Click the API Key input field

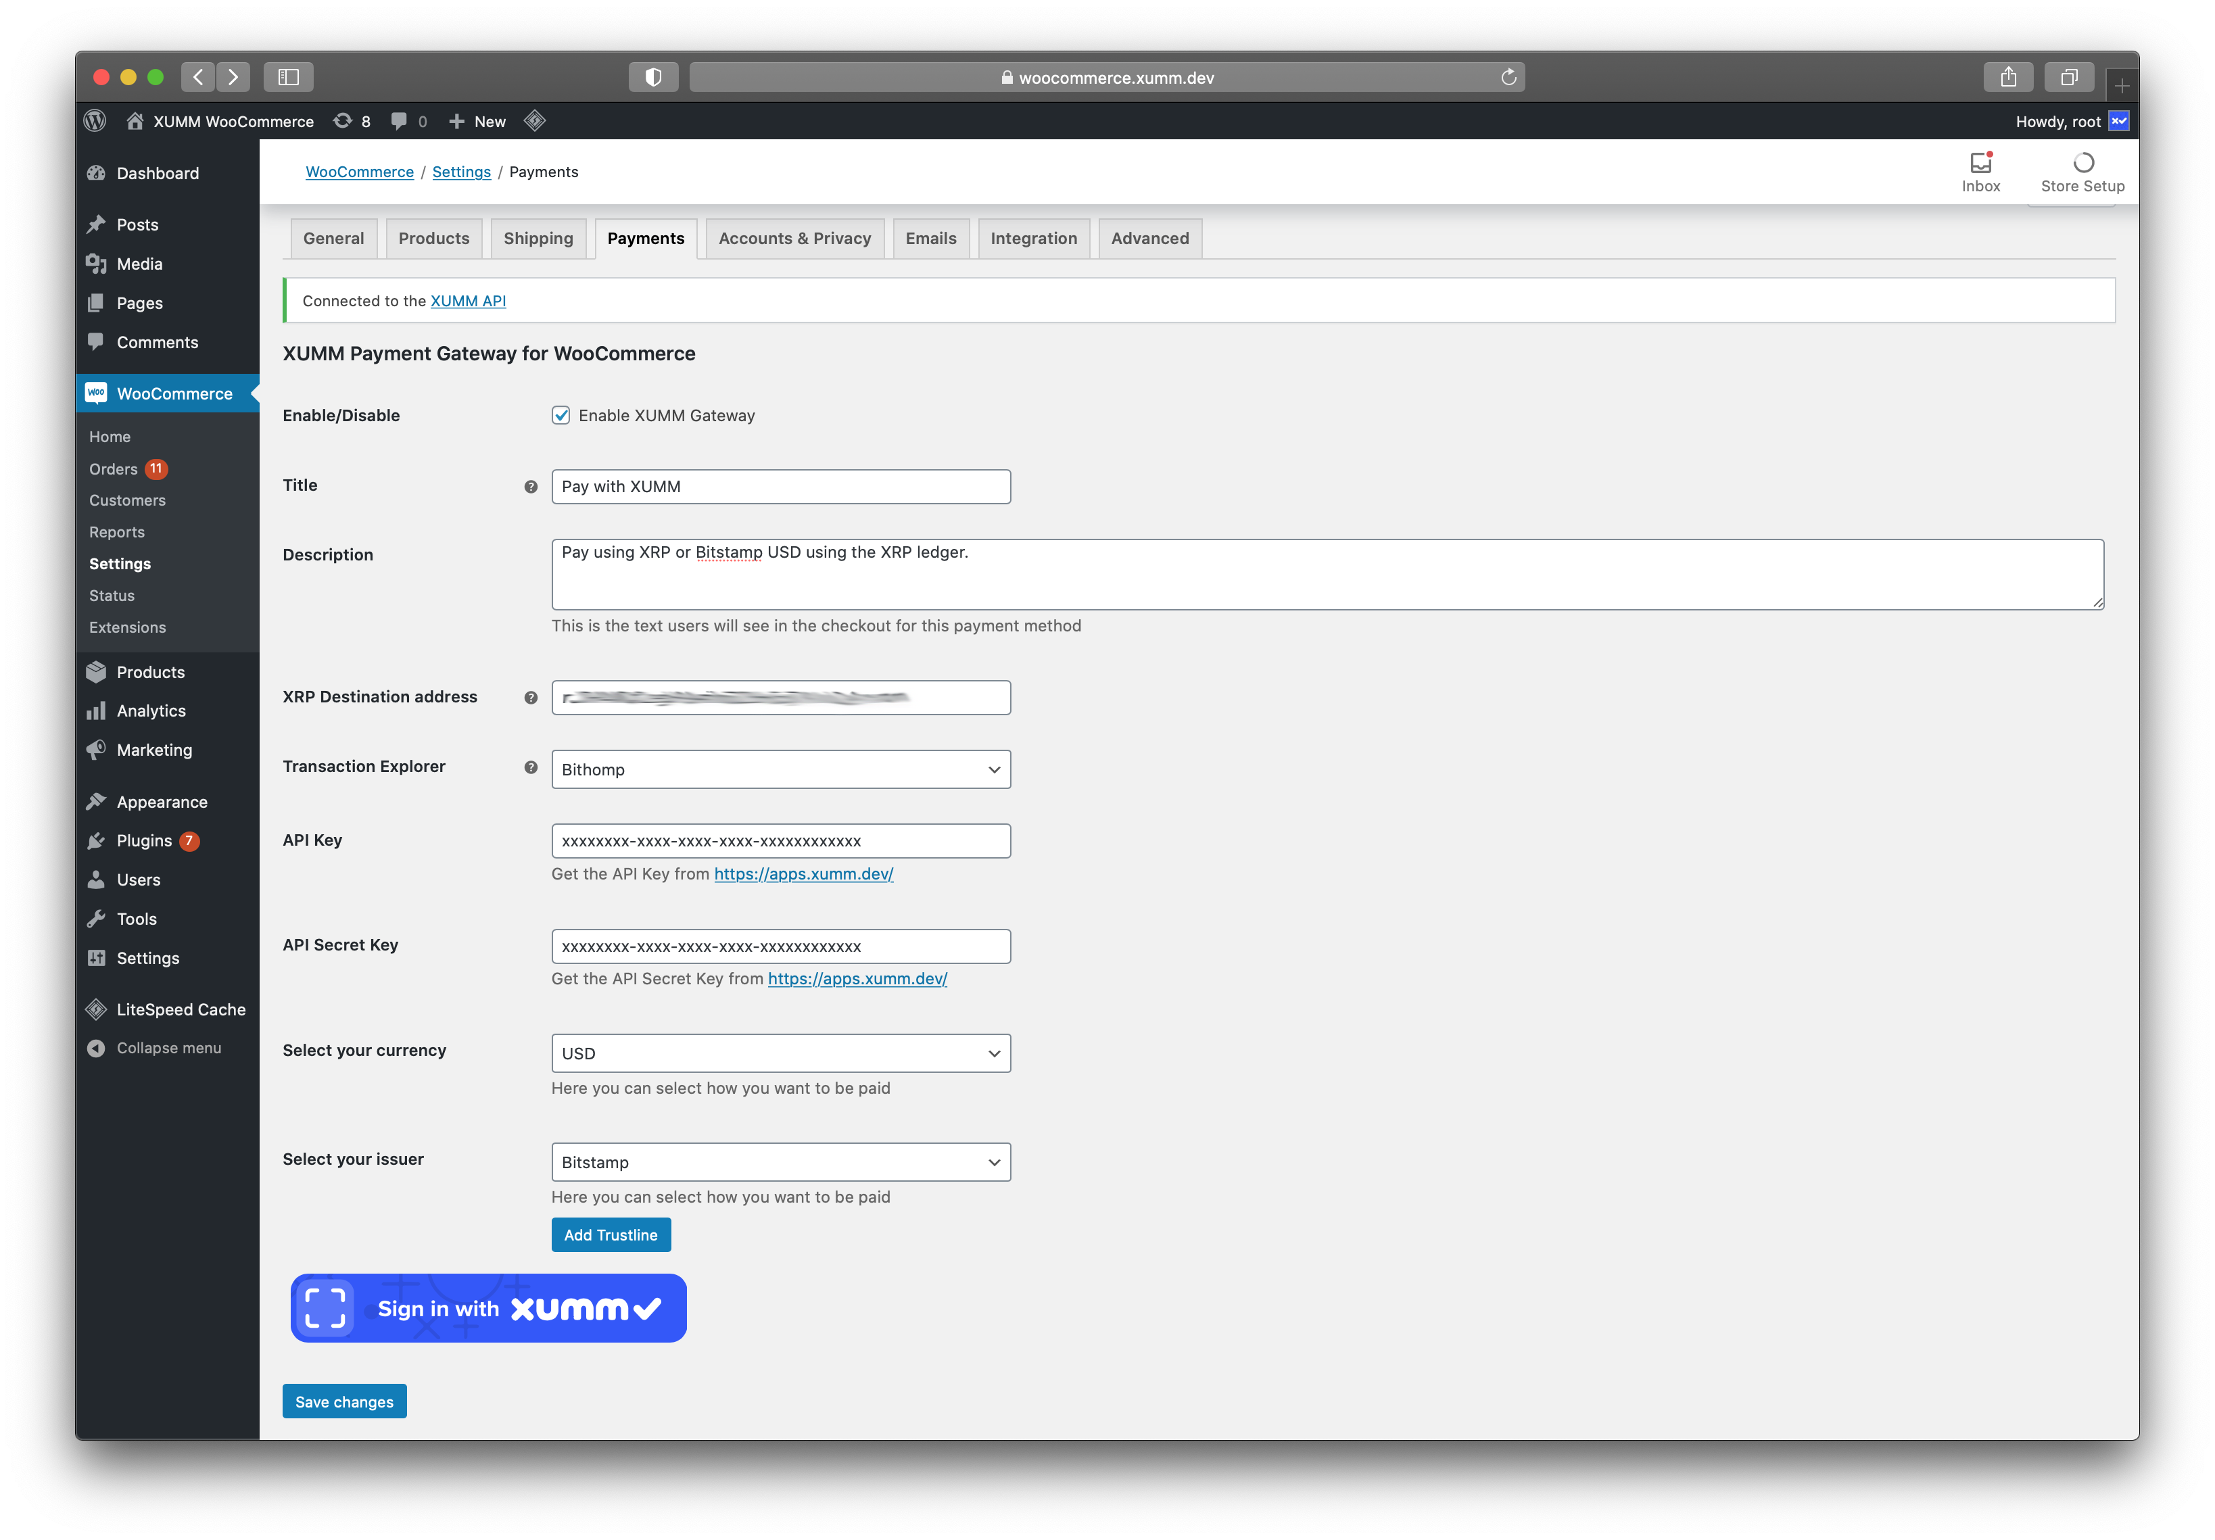[x=780, y=841]
